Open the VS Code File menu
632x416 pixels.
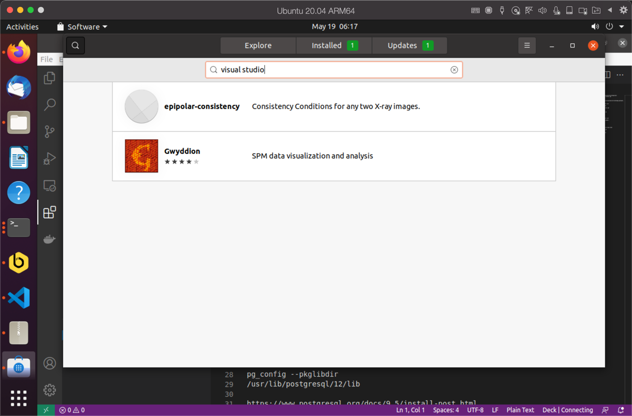click(46, 59)
